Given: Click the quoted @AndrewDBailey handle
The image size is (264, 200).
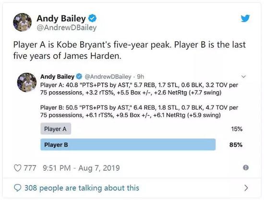Looking at the screenshot, I should [x=108, y=77].
